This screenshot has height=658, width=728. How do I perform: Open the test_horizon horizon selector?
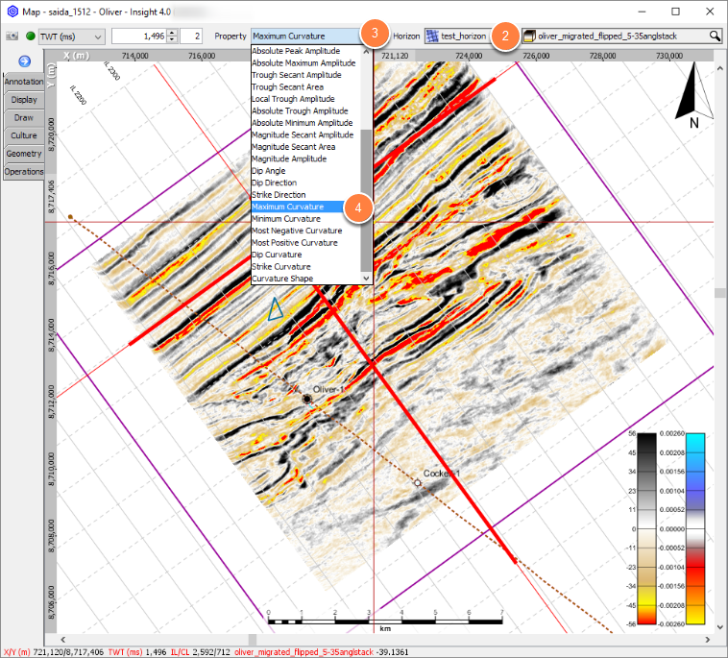[457, 36]
